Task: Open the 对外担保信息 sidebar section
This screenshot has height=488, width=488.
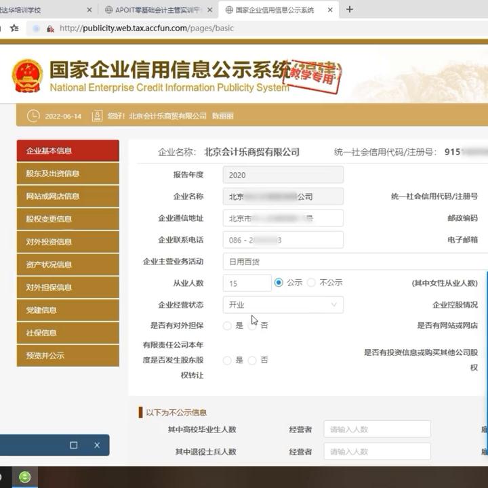Action: (x=68, y=287)
